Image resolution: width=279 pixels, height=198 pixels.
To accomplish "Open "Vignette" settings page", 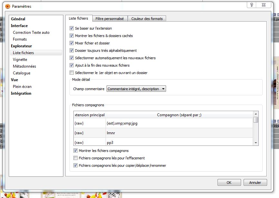I will [20, 60].
